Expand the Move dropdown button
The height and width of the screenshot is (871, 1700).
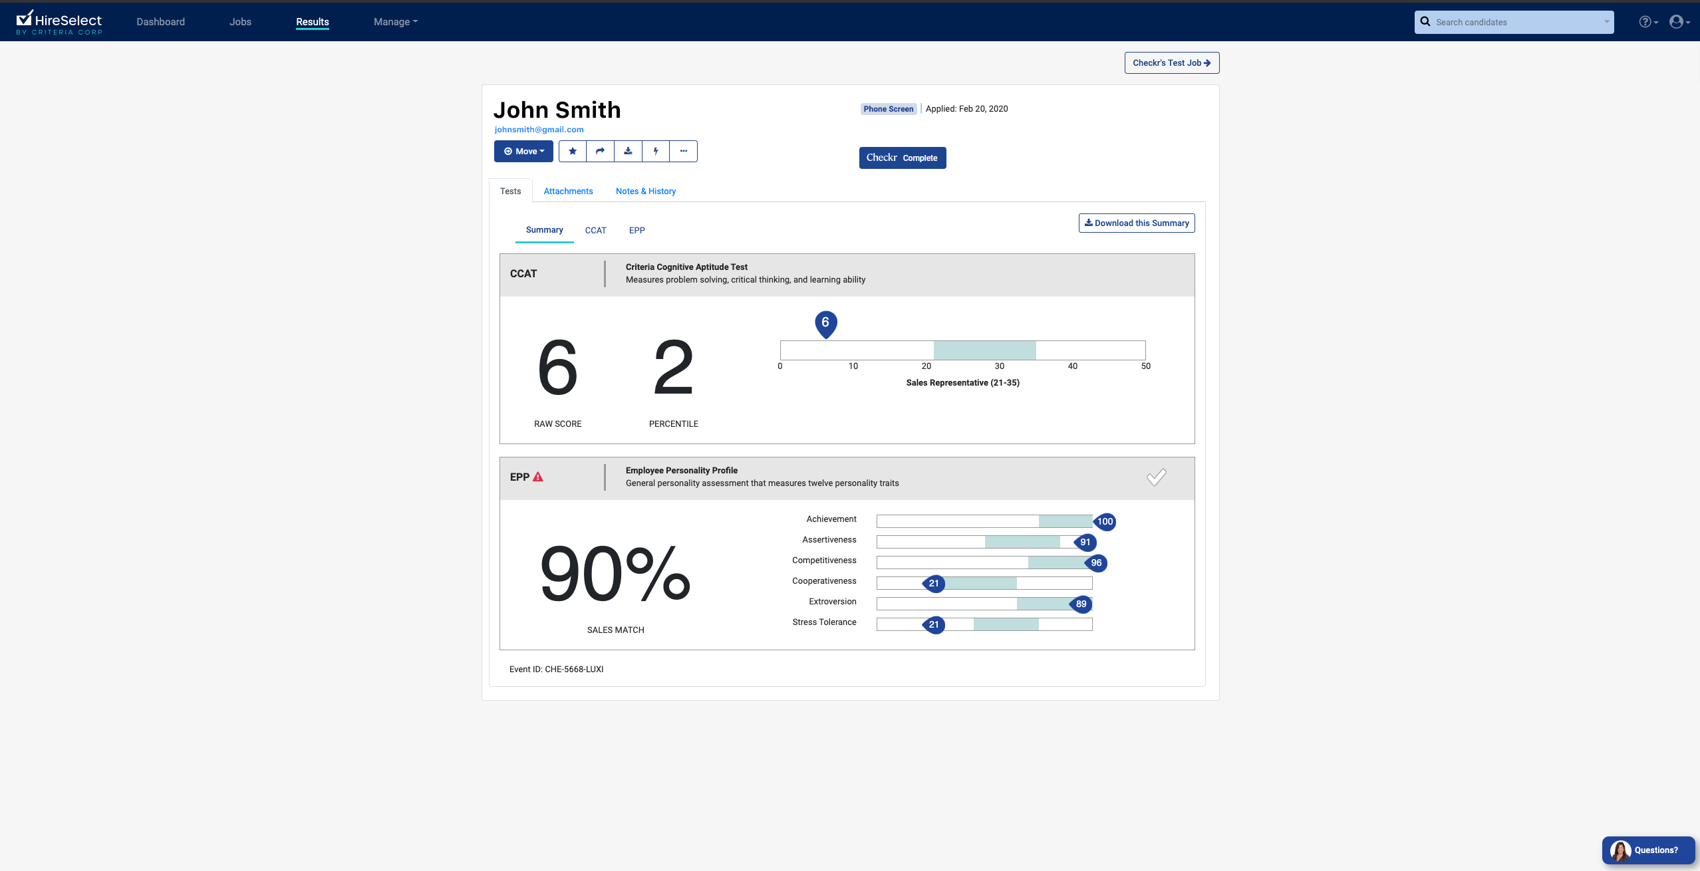point(523,151)
